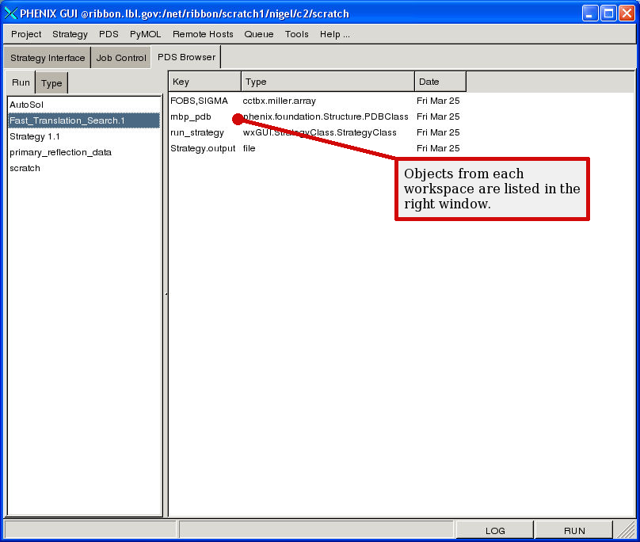Sort objects by the Date column header

440,82
